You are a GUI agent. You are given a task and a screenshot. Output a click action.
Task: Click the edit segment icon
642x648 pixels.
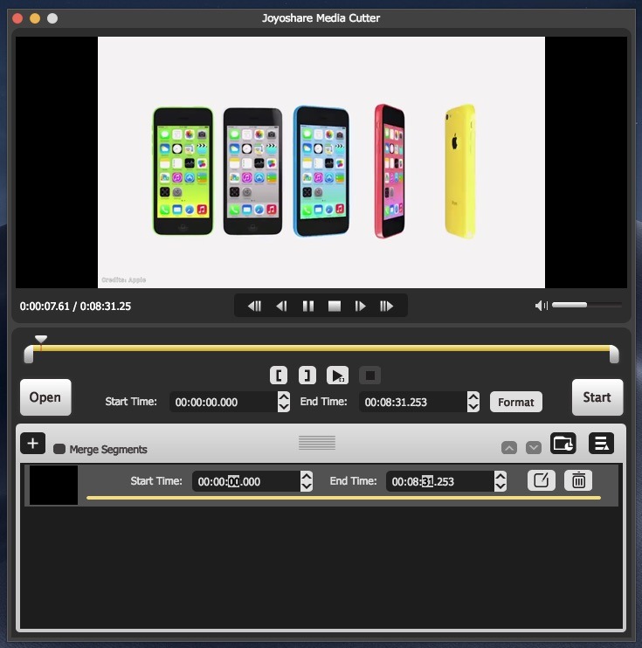point(541,480)
